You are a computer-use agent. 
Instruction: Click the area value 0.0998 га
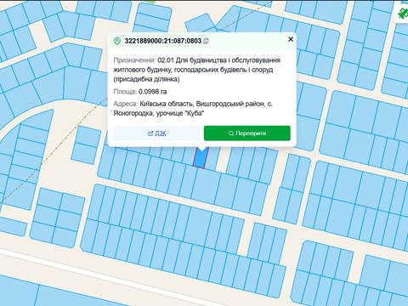tap(152, 92)
